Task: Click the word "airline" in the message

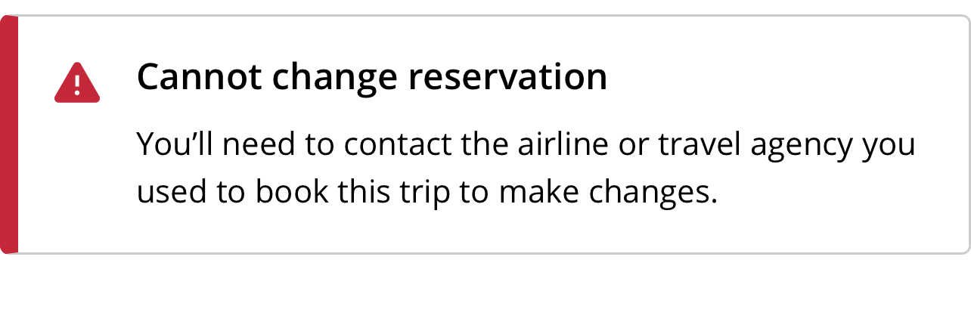Action: pos(563,144)
